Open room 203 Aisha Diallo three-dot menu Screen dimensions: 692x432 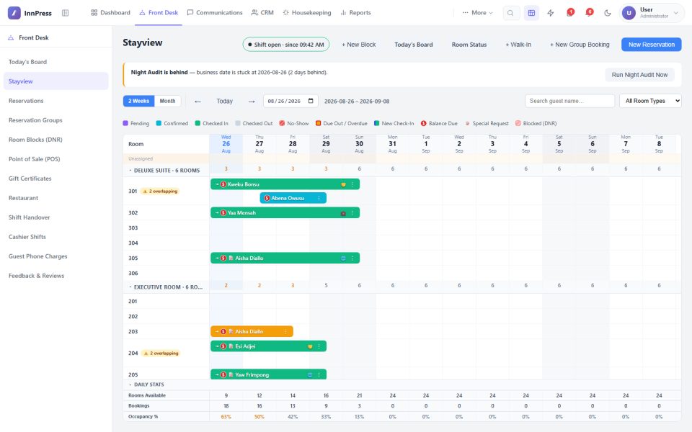pos(285,331)
